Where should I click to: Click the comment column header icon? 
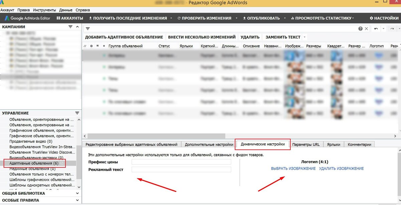click(97, 46)
